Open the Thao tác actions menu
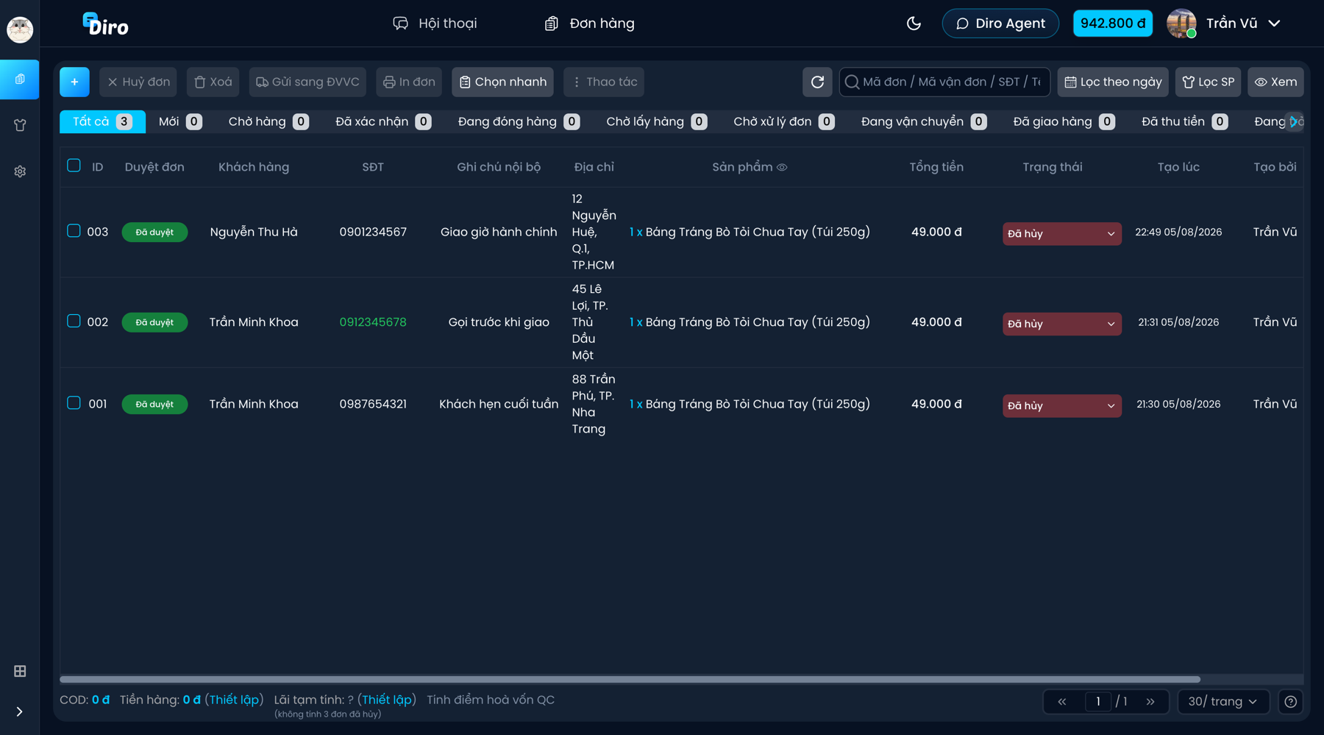1324x735 pixels. 604,82
